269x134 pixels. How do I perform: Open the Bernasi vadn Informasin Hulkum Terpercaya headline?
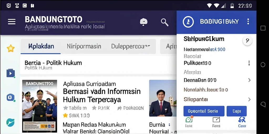[102, 95]
